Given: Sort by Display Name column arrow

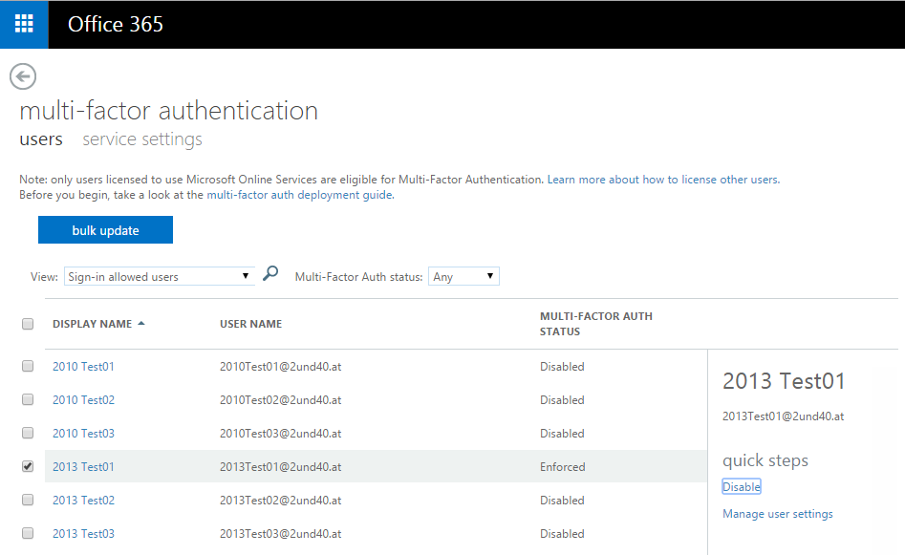Looking at the screenshot, I should [141, 324].
